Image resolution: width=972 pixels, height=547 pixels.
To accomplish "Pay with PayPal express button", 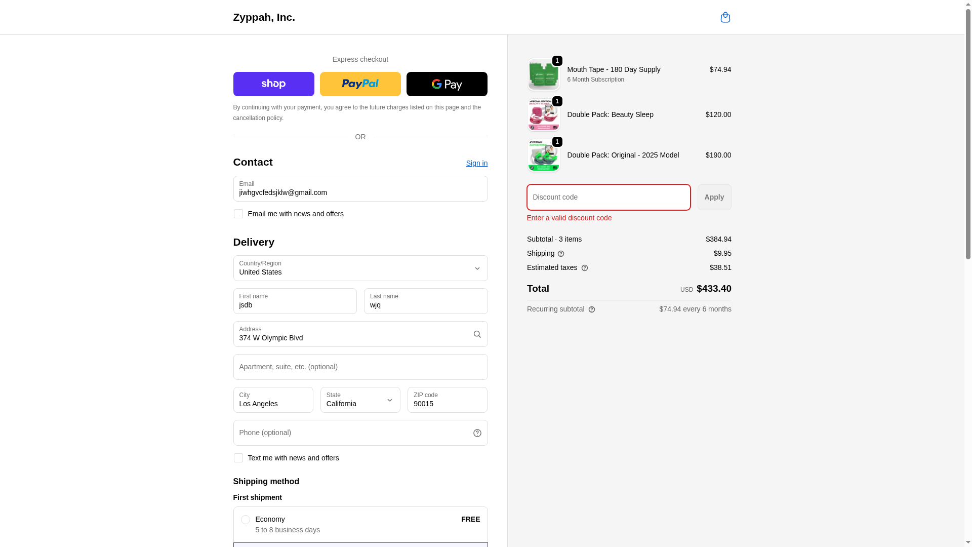I will 360,84.
